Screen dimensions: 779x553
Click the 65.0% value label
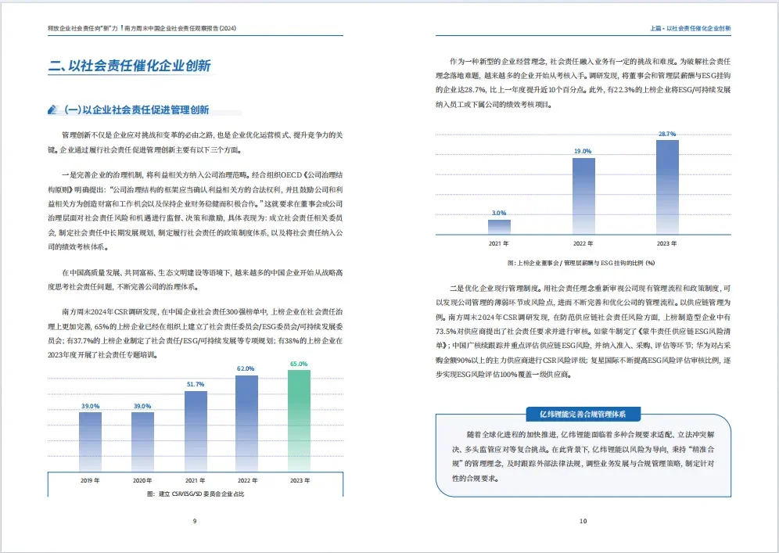(299, 364)
